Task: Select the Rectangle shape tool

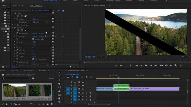Action: [x=59, y=95]
